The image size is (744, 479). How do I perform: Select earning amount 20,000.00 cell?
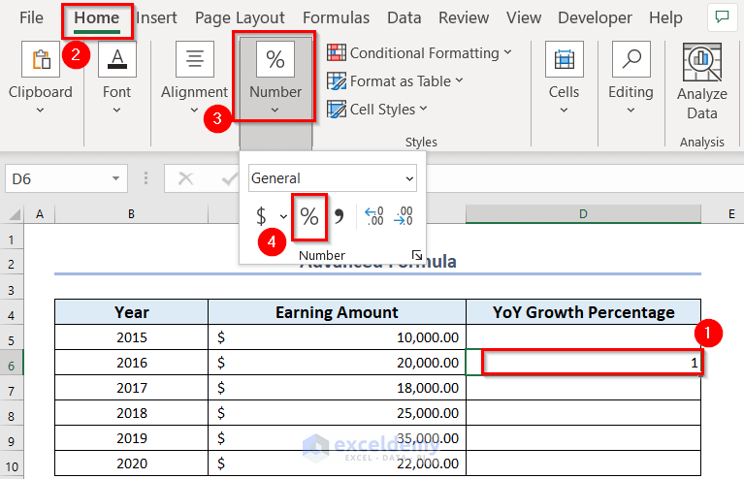click(x=337, y=363)
